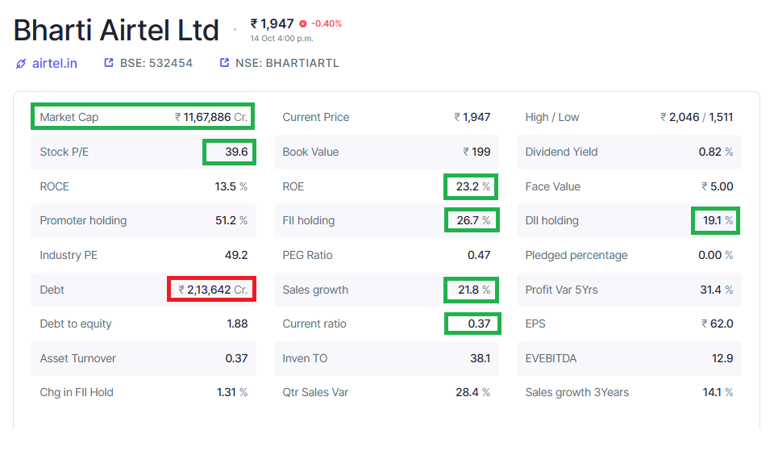Click the airtel.in link icon
The image size is (774, 472).
tap(21, 63)
